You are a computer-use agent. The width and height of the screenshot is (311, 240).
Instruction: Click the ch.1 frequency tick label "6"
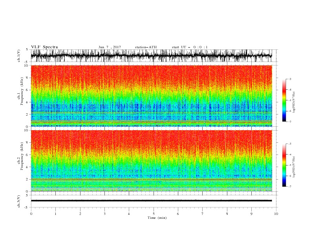[x=27, y=90]
